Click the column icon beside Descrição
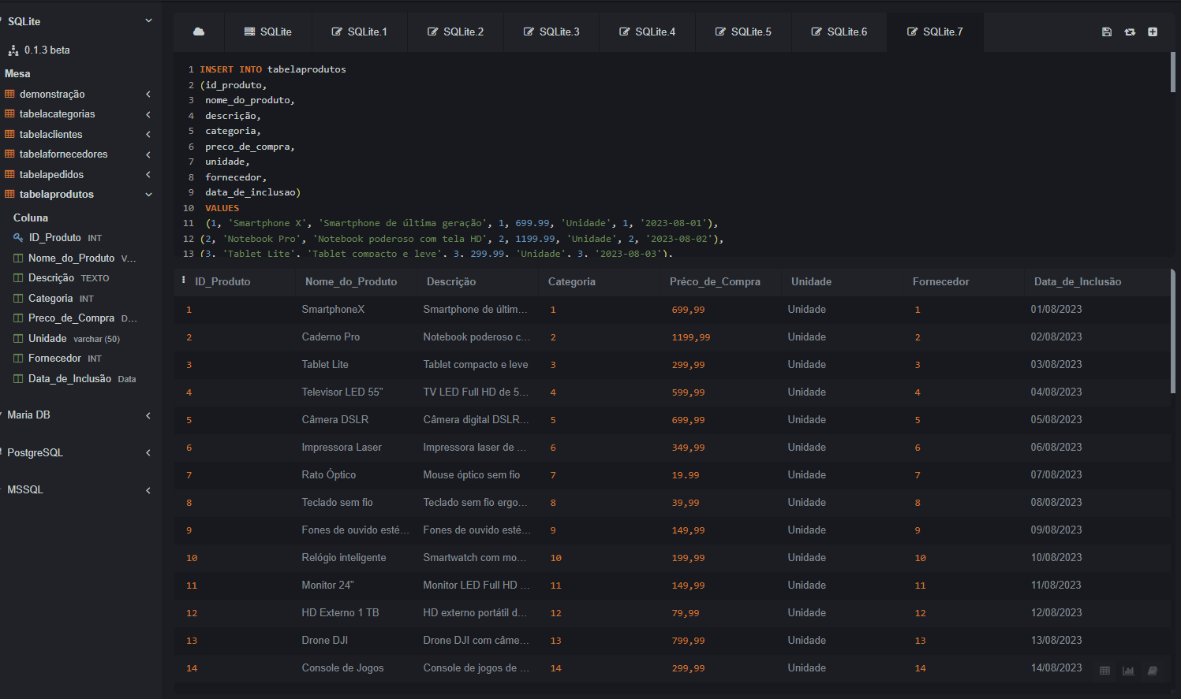The width and height of the screenshot is (1181, 699). pyautogui.click(x=18, y=277)
